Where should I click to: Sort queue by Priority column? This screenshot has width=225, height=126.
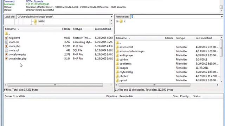[184, 96]
